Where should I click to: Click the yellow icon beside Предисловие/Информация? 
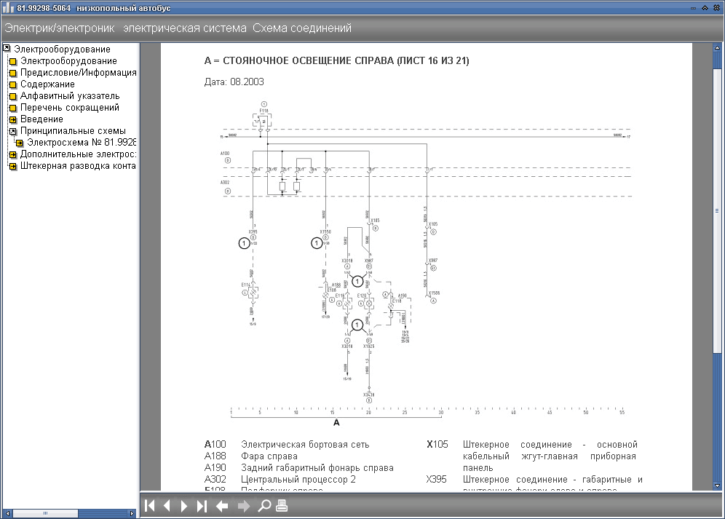point(13,73)
